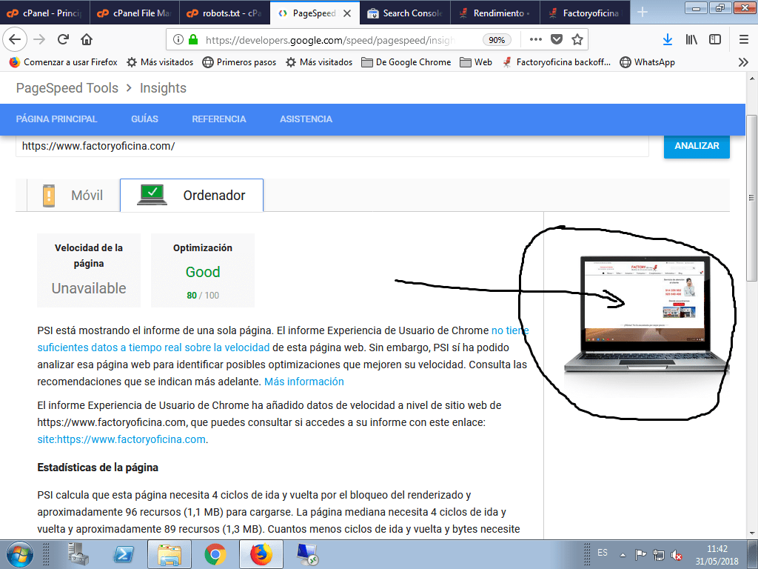Save page to Pocket icon
The image size is (758, 569).
tap(557, 40)
